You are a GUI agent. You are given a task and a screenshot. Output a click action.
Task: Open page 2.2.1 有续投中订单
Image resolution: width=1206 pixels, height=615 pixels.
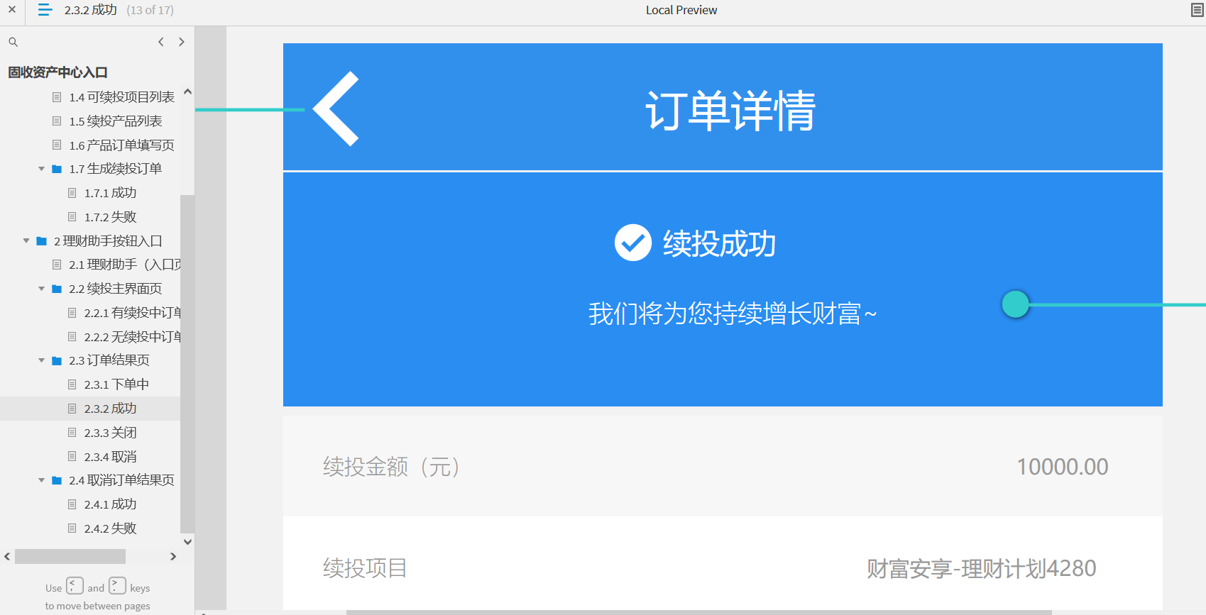[132, 313]
